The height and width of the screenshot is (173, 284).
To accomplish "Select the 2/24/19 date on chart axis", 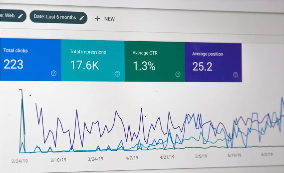I will (x=20, y=161).
